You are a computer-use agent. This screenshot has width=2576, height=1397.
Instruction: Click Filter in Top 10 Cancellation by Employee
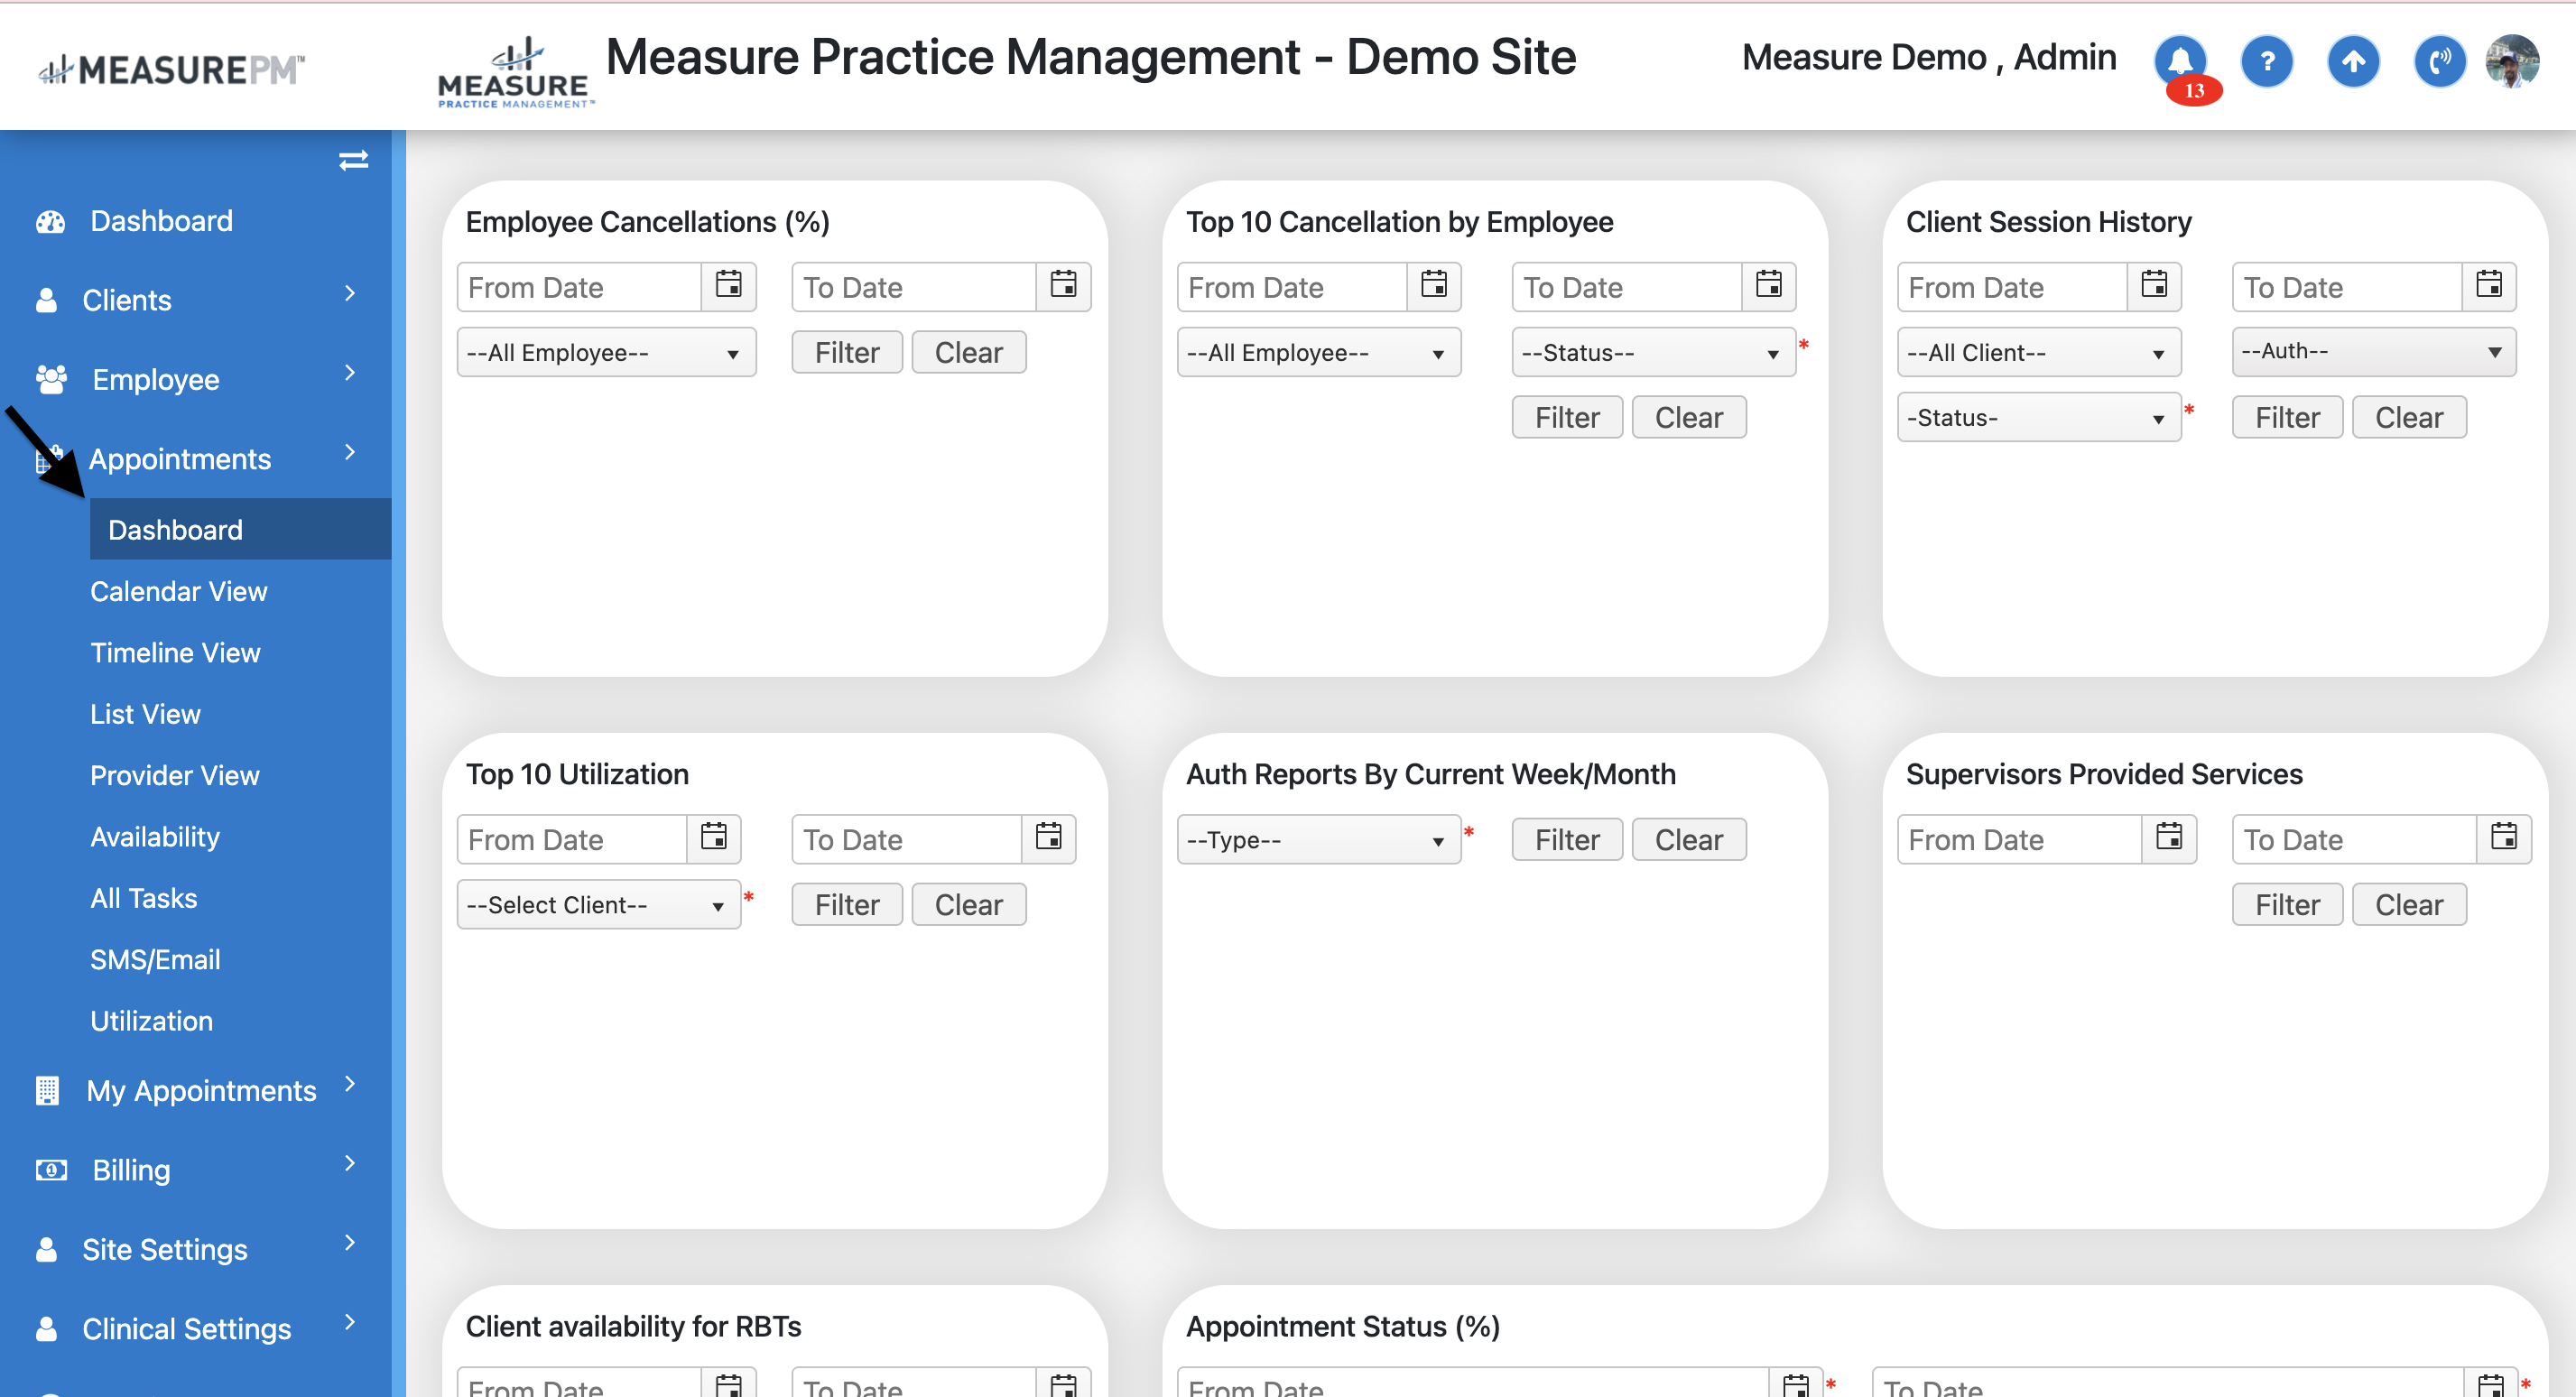pyautogui.click(x=1566, y=418)
